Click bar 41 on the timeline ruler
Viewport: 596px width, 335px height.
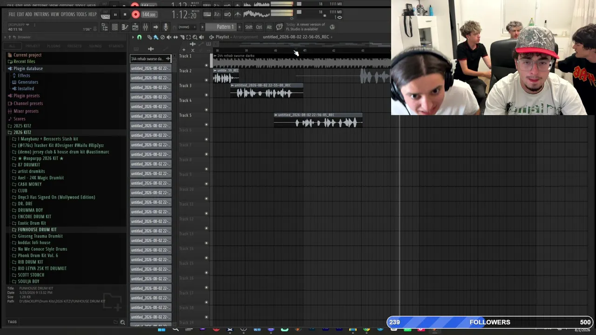[x=305, y=50]
